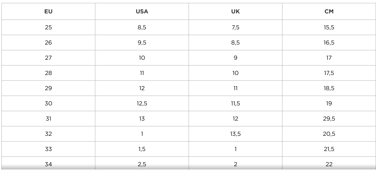This screenshot has height=172, width=376.
Task: Click EU size 28 cell
Action: click(48, 73)
